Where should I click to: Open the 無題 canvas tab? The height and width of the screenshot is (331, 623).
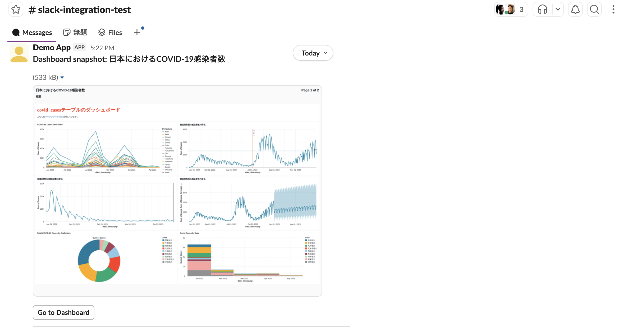coord(75,33)
